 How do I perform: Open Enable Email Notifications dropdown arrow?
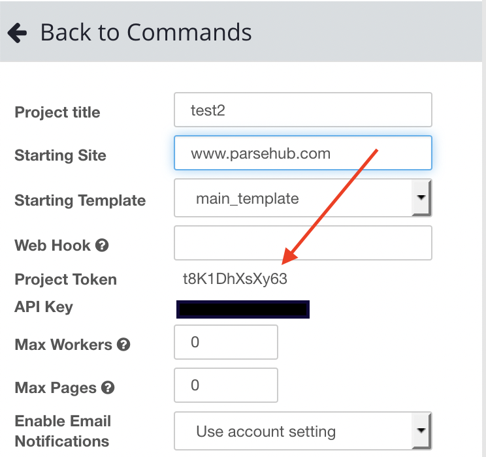click(421, 430)
